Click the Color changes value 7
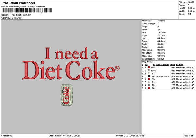 coord(158,24)
